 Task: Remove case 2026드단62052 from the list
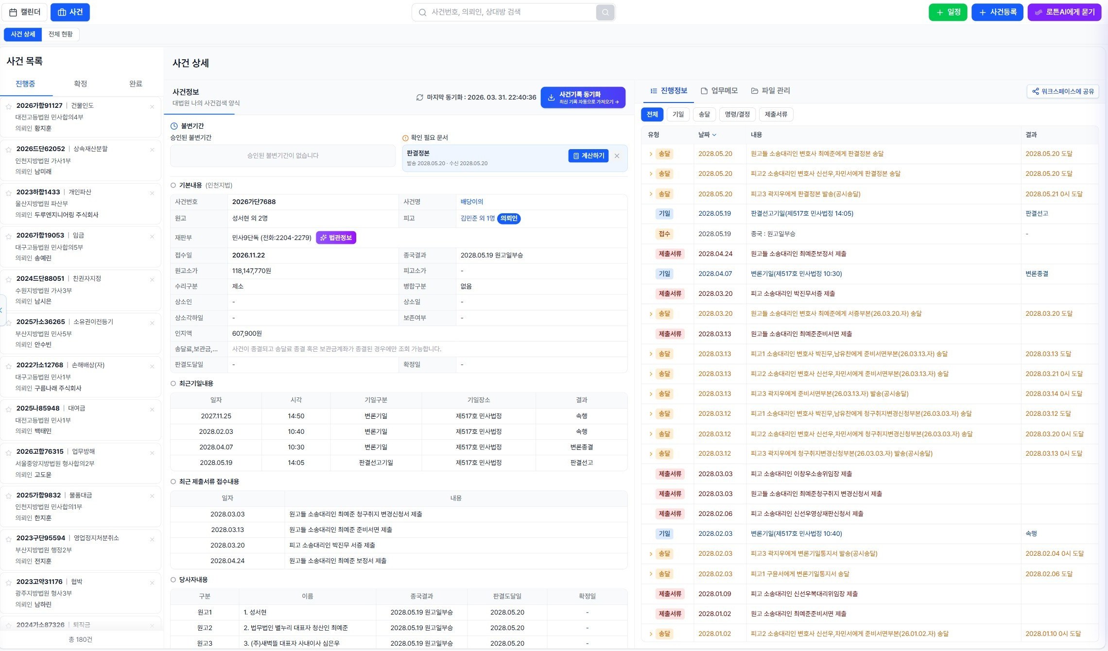click(x=152, y=150)
